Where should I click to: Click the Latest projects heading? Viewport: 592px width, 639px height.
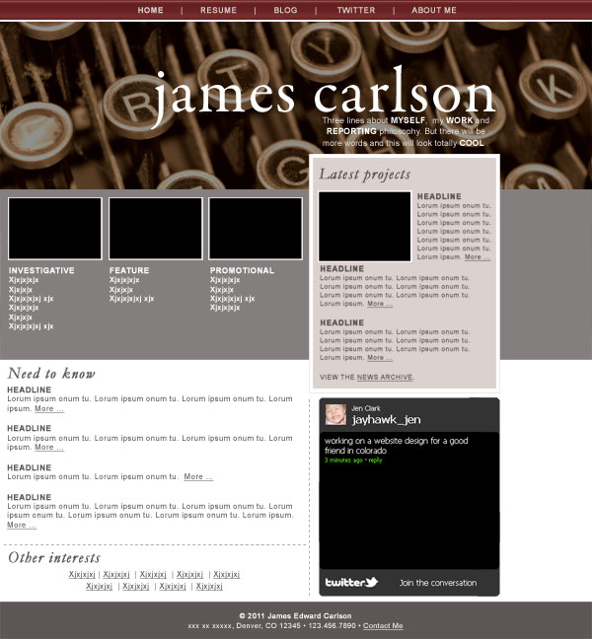click(x=364, y=175)
